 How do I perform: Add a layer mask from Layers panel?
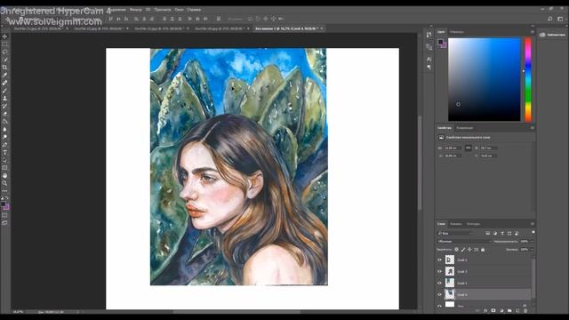(x=493, y=311)
